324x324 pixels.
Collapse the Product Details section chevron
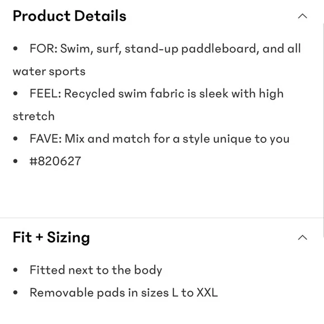[302, 16]
